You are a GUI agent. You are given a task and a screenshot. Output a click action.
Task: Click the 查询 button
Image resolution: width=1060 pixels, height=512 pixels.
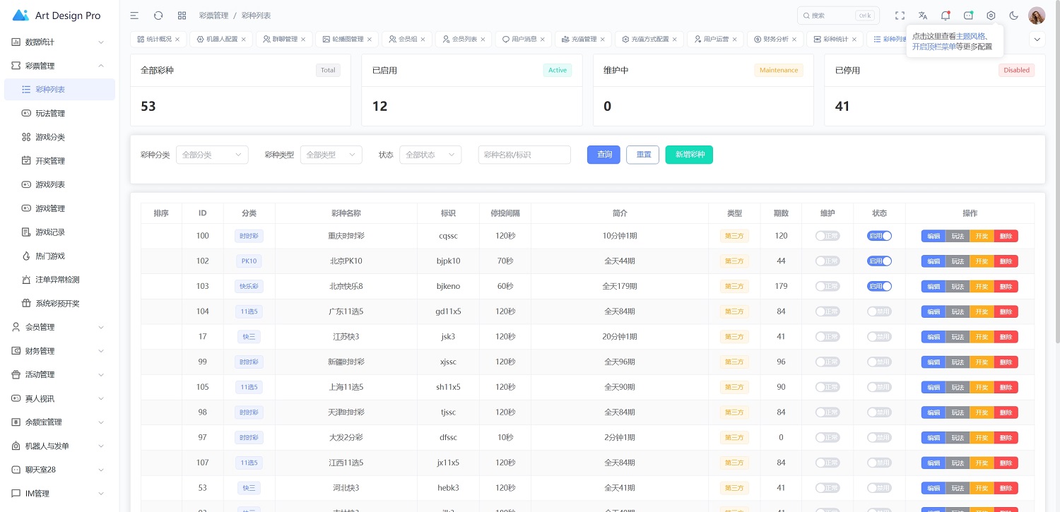(603, 155)
